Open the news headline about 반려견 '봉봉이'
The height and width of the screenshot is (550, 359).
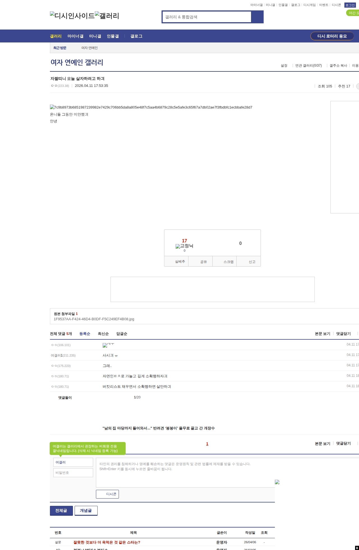(x=159, y=428)
